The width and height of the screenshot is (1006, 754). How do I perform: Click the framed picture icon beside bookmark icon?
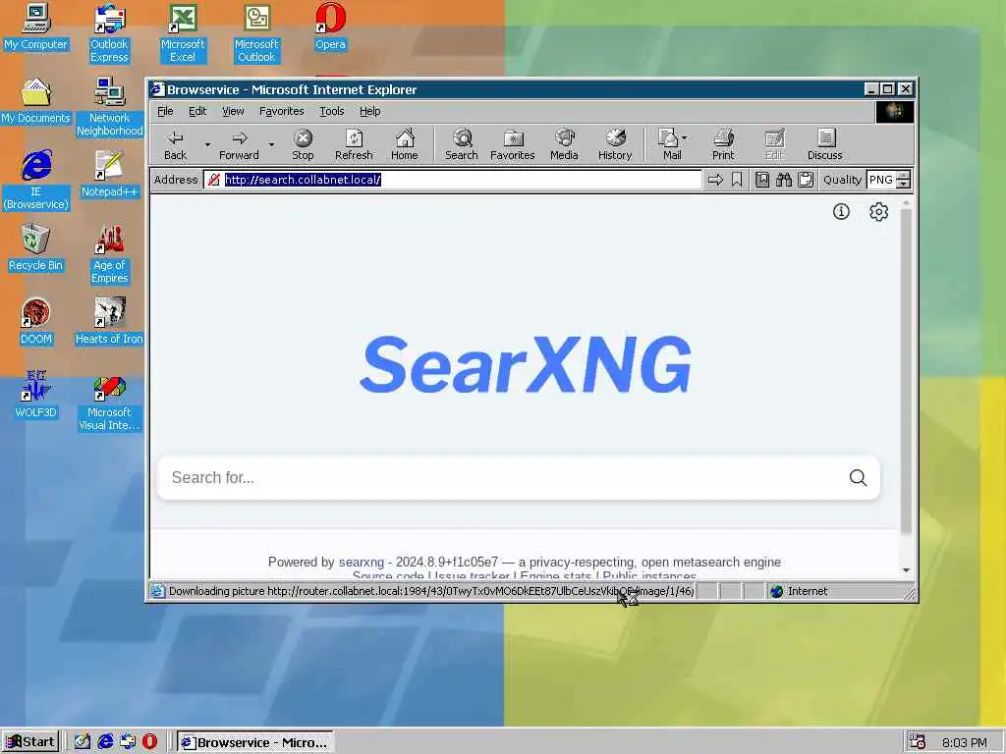(x=762, y=181)
